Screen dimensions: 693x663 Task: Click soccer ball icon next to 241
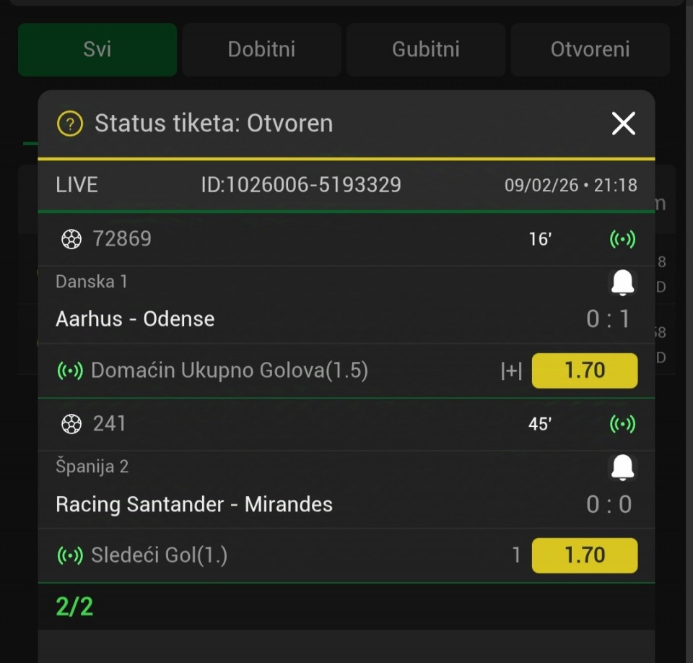[x=71, y=424]
